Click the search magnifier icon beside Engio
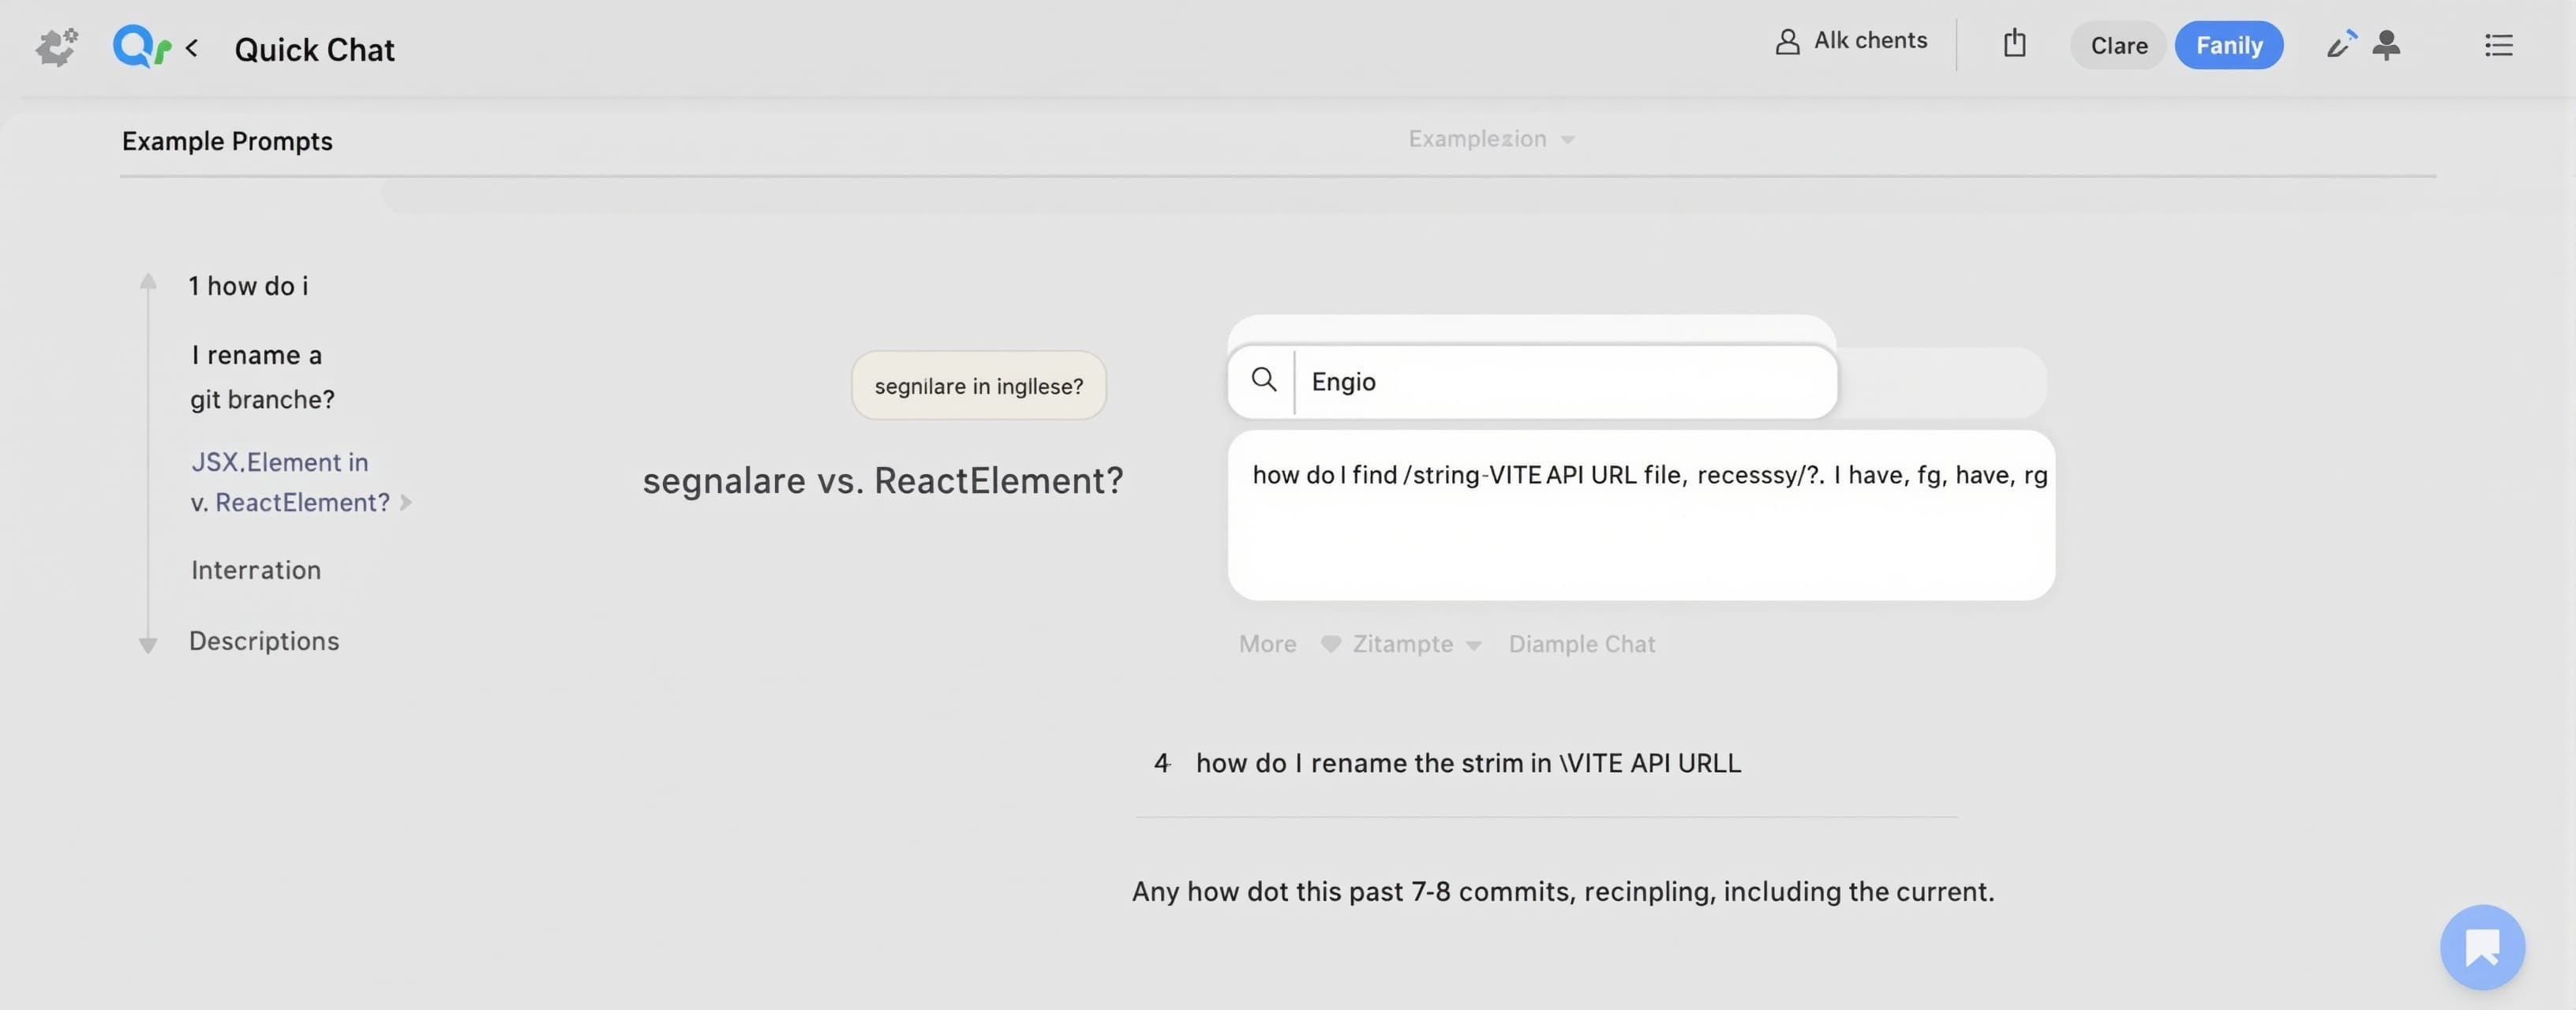Image resolution: width=2576 pixels, height=1010 pixels. click(x=1264, y=380)
